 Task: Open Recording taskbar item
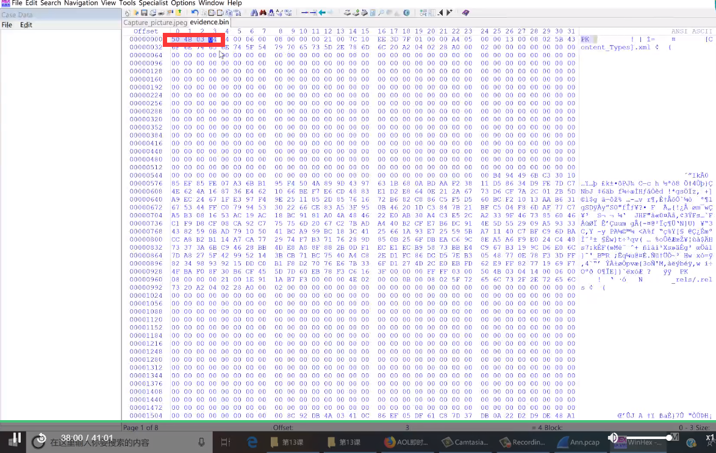point(523,442)
